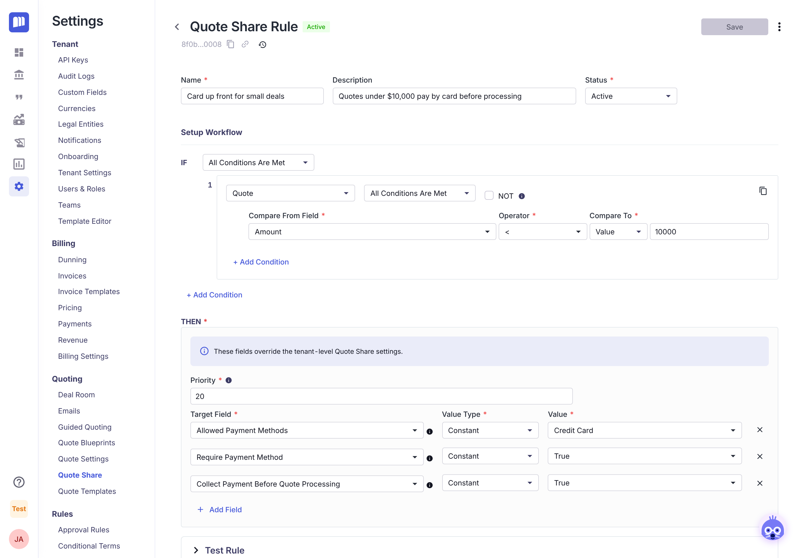Open the settings gear in left rail

pyautogui.click(x=19, y=186)
